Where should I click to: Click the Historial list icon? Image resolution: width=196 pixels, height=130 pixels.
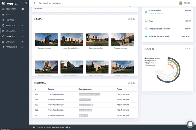coord(3,20)
